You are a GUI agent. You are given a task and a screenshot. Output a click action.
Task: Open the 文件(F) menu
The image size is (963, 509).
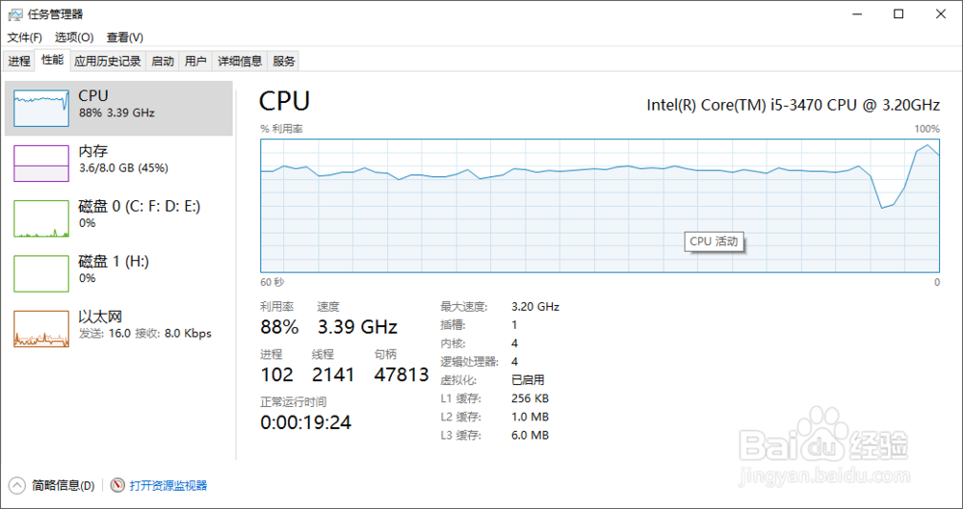coord(25,38)
